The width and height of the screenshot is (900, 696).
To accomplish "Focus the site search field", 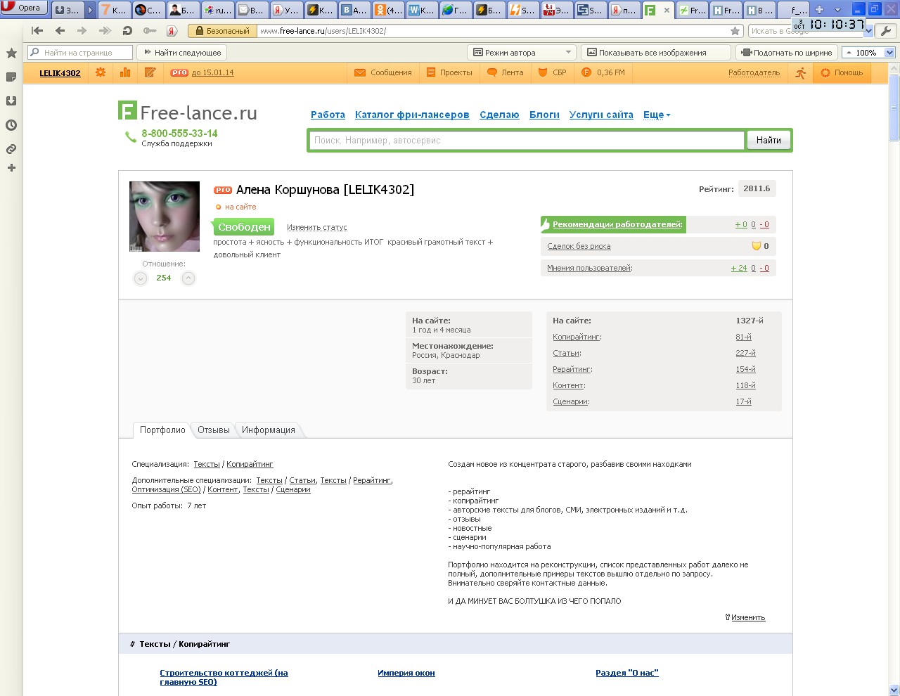I will 527,141.
